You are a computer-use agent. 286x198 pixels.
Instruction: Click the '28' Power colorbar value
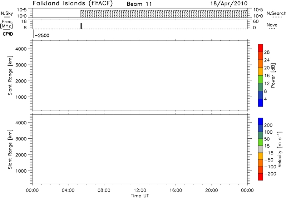[267, 52]
